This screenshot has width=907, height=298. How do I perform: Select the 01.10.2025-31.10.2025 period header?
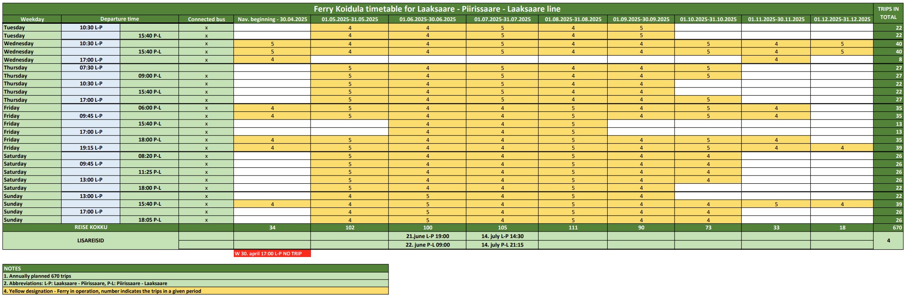coord(708,19)
